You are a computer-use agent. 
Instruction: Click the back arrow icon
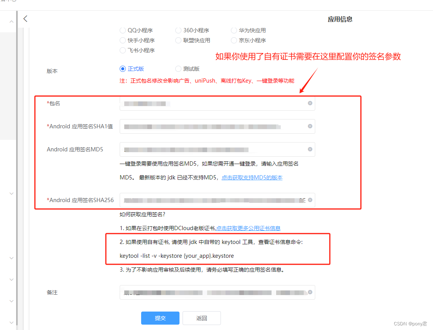pyautogui.click(x=25, y=19)
